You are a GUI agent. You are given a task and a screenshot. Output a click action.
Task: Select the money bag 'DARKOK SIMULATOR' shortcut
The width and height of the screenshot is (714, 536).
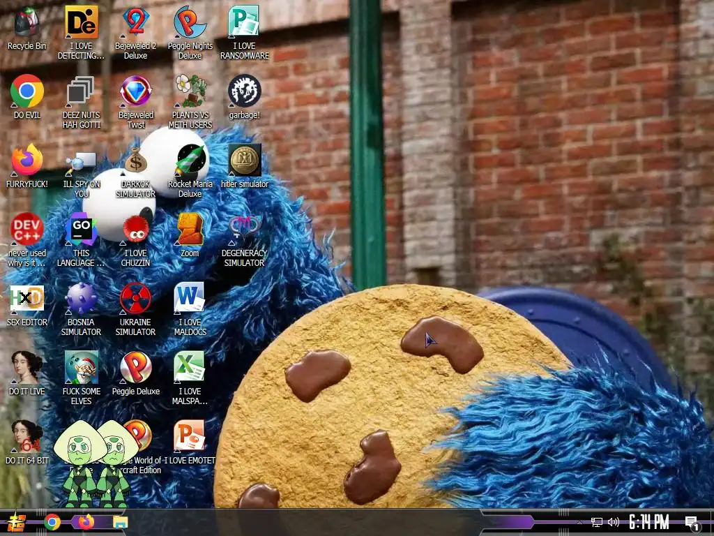click(x=136, y=172)
